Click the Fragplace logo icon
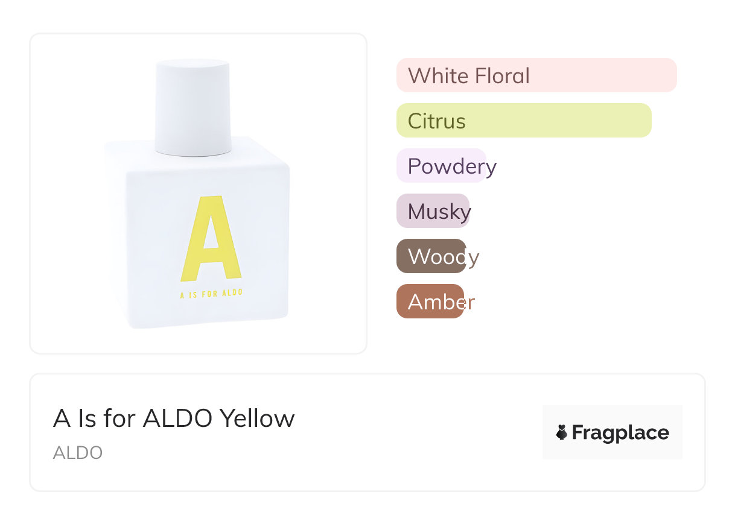 point(562,432)
